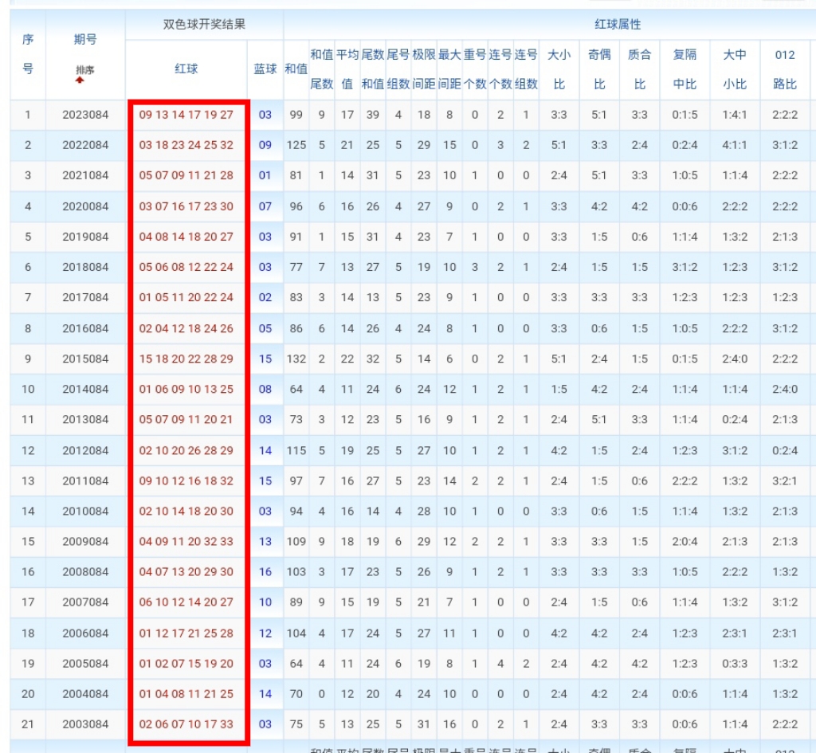Click sum value 132 in row 2015084
The image size is (816, 753).
pos(296,359)
